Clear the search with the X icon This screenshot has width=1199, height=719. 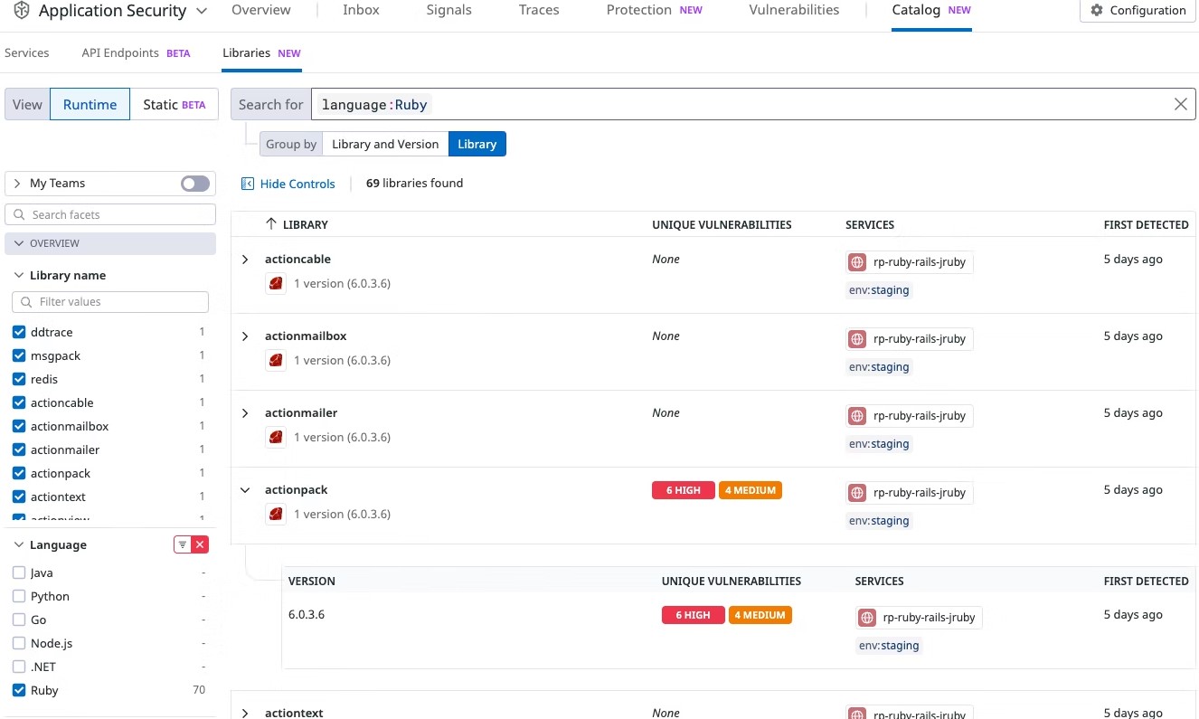(1180, 104)
